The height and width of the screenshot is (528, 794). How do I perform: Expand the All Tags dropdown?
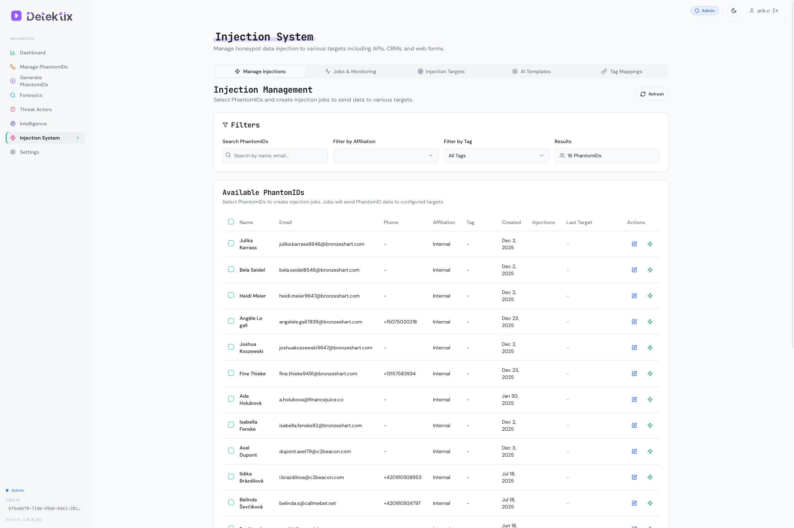pyautogui.click(x=496, y=156)
